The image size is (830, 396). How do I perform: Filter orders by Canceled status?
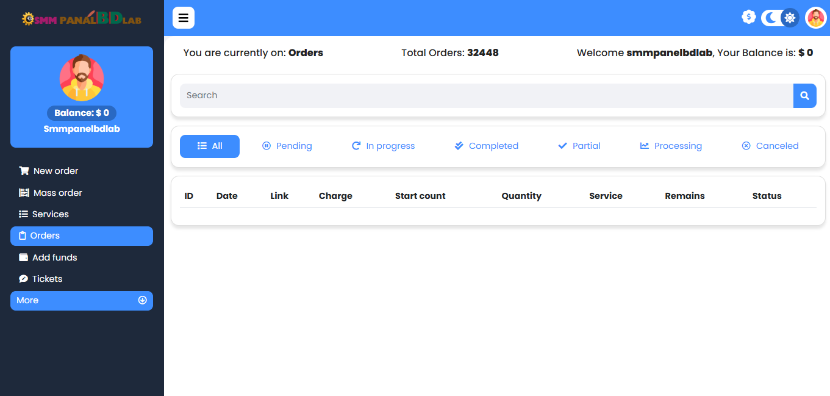coord(770,146)
